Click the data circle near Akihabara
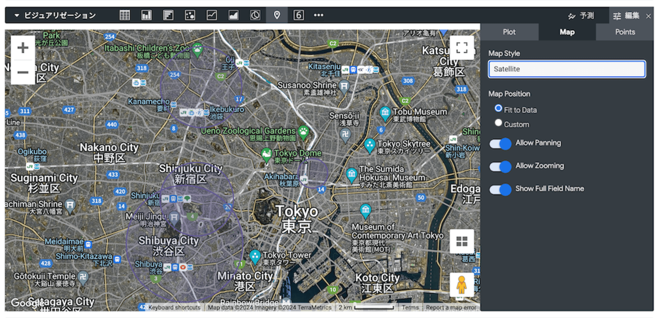The height and width of the screenshot is (318, 660). [313, 173]
